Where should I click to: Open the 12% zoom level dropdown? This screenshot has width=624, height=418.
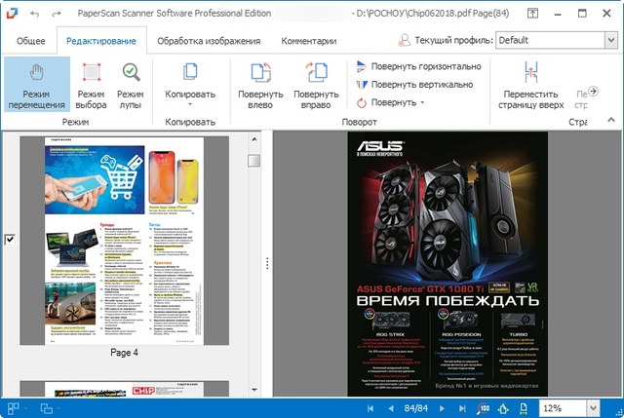pos(594,407)
